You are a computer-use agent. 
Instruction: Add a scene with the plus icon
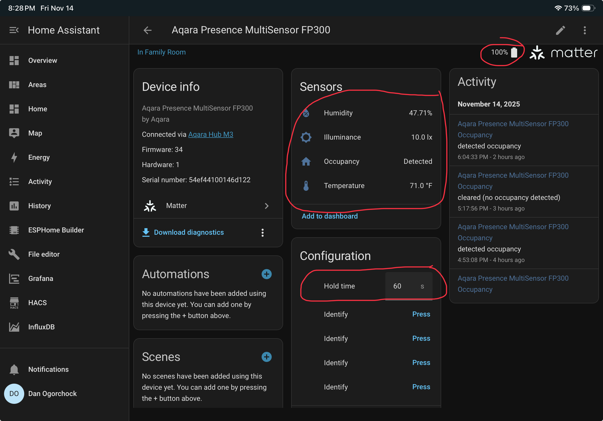[x=266, y=357]
